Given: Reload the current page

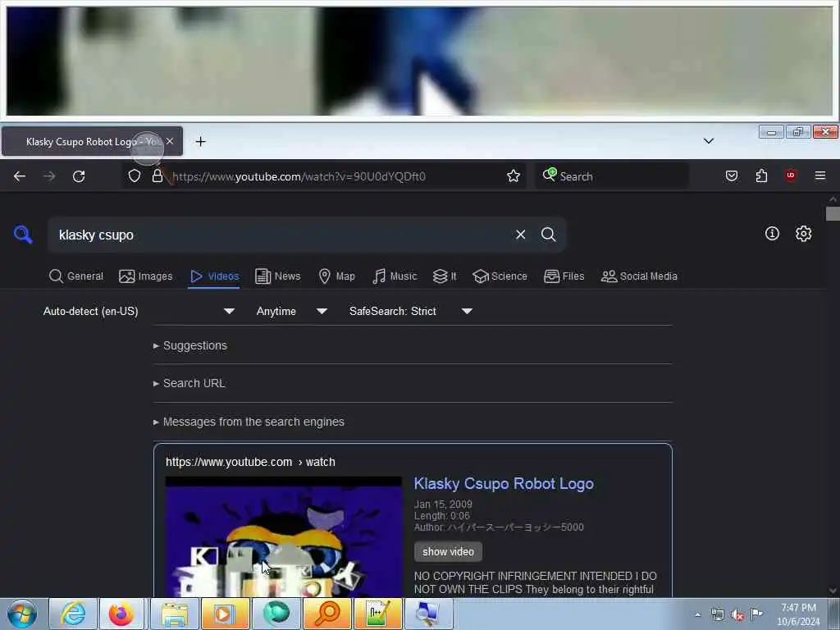Looking at the screenshot, I should click(79, 176).
